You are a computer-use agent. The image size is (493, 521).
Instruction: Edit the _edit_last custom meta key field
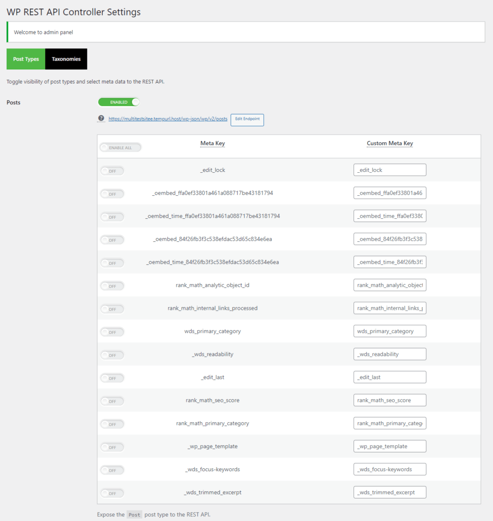pyautogui.click(x=390, y=377)
